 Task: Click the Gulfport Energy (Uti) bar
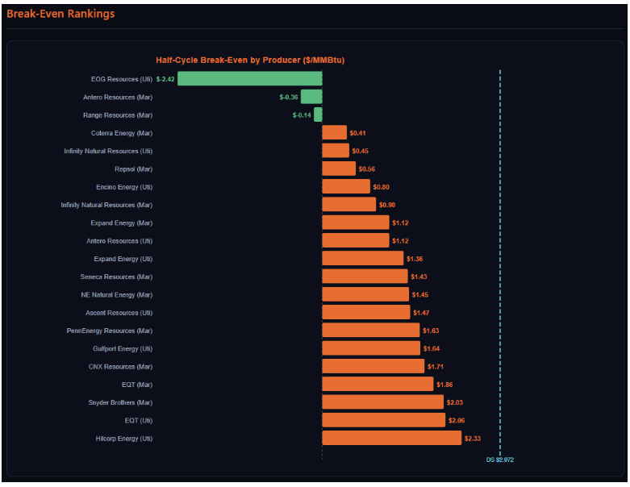371,348
